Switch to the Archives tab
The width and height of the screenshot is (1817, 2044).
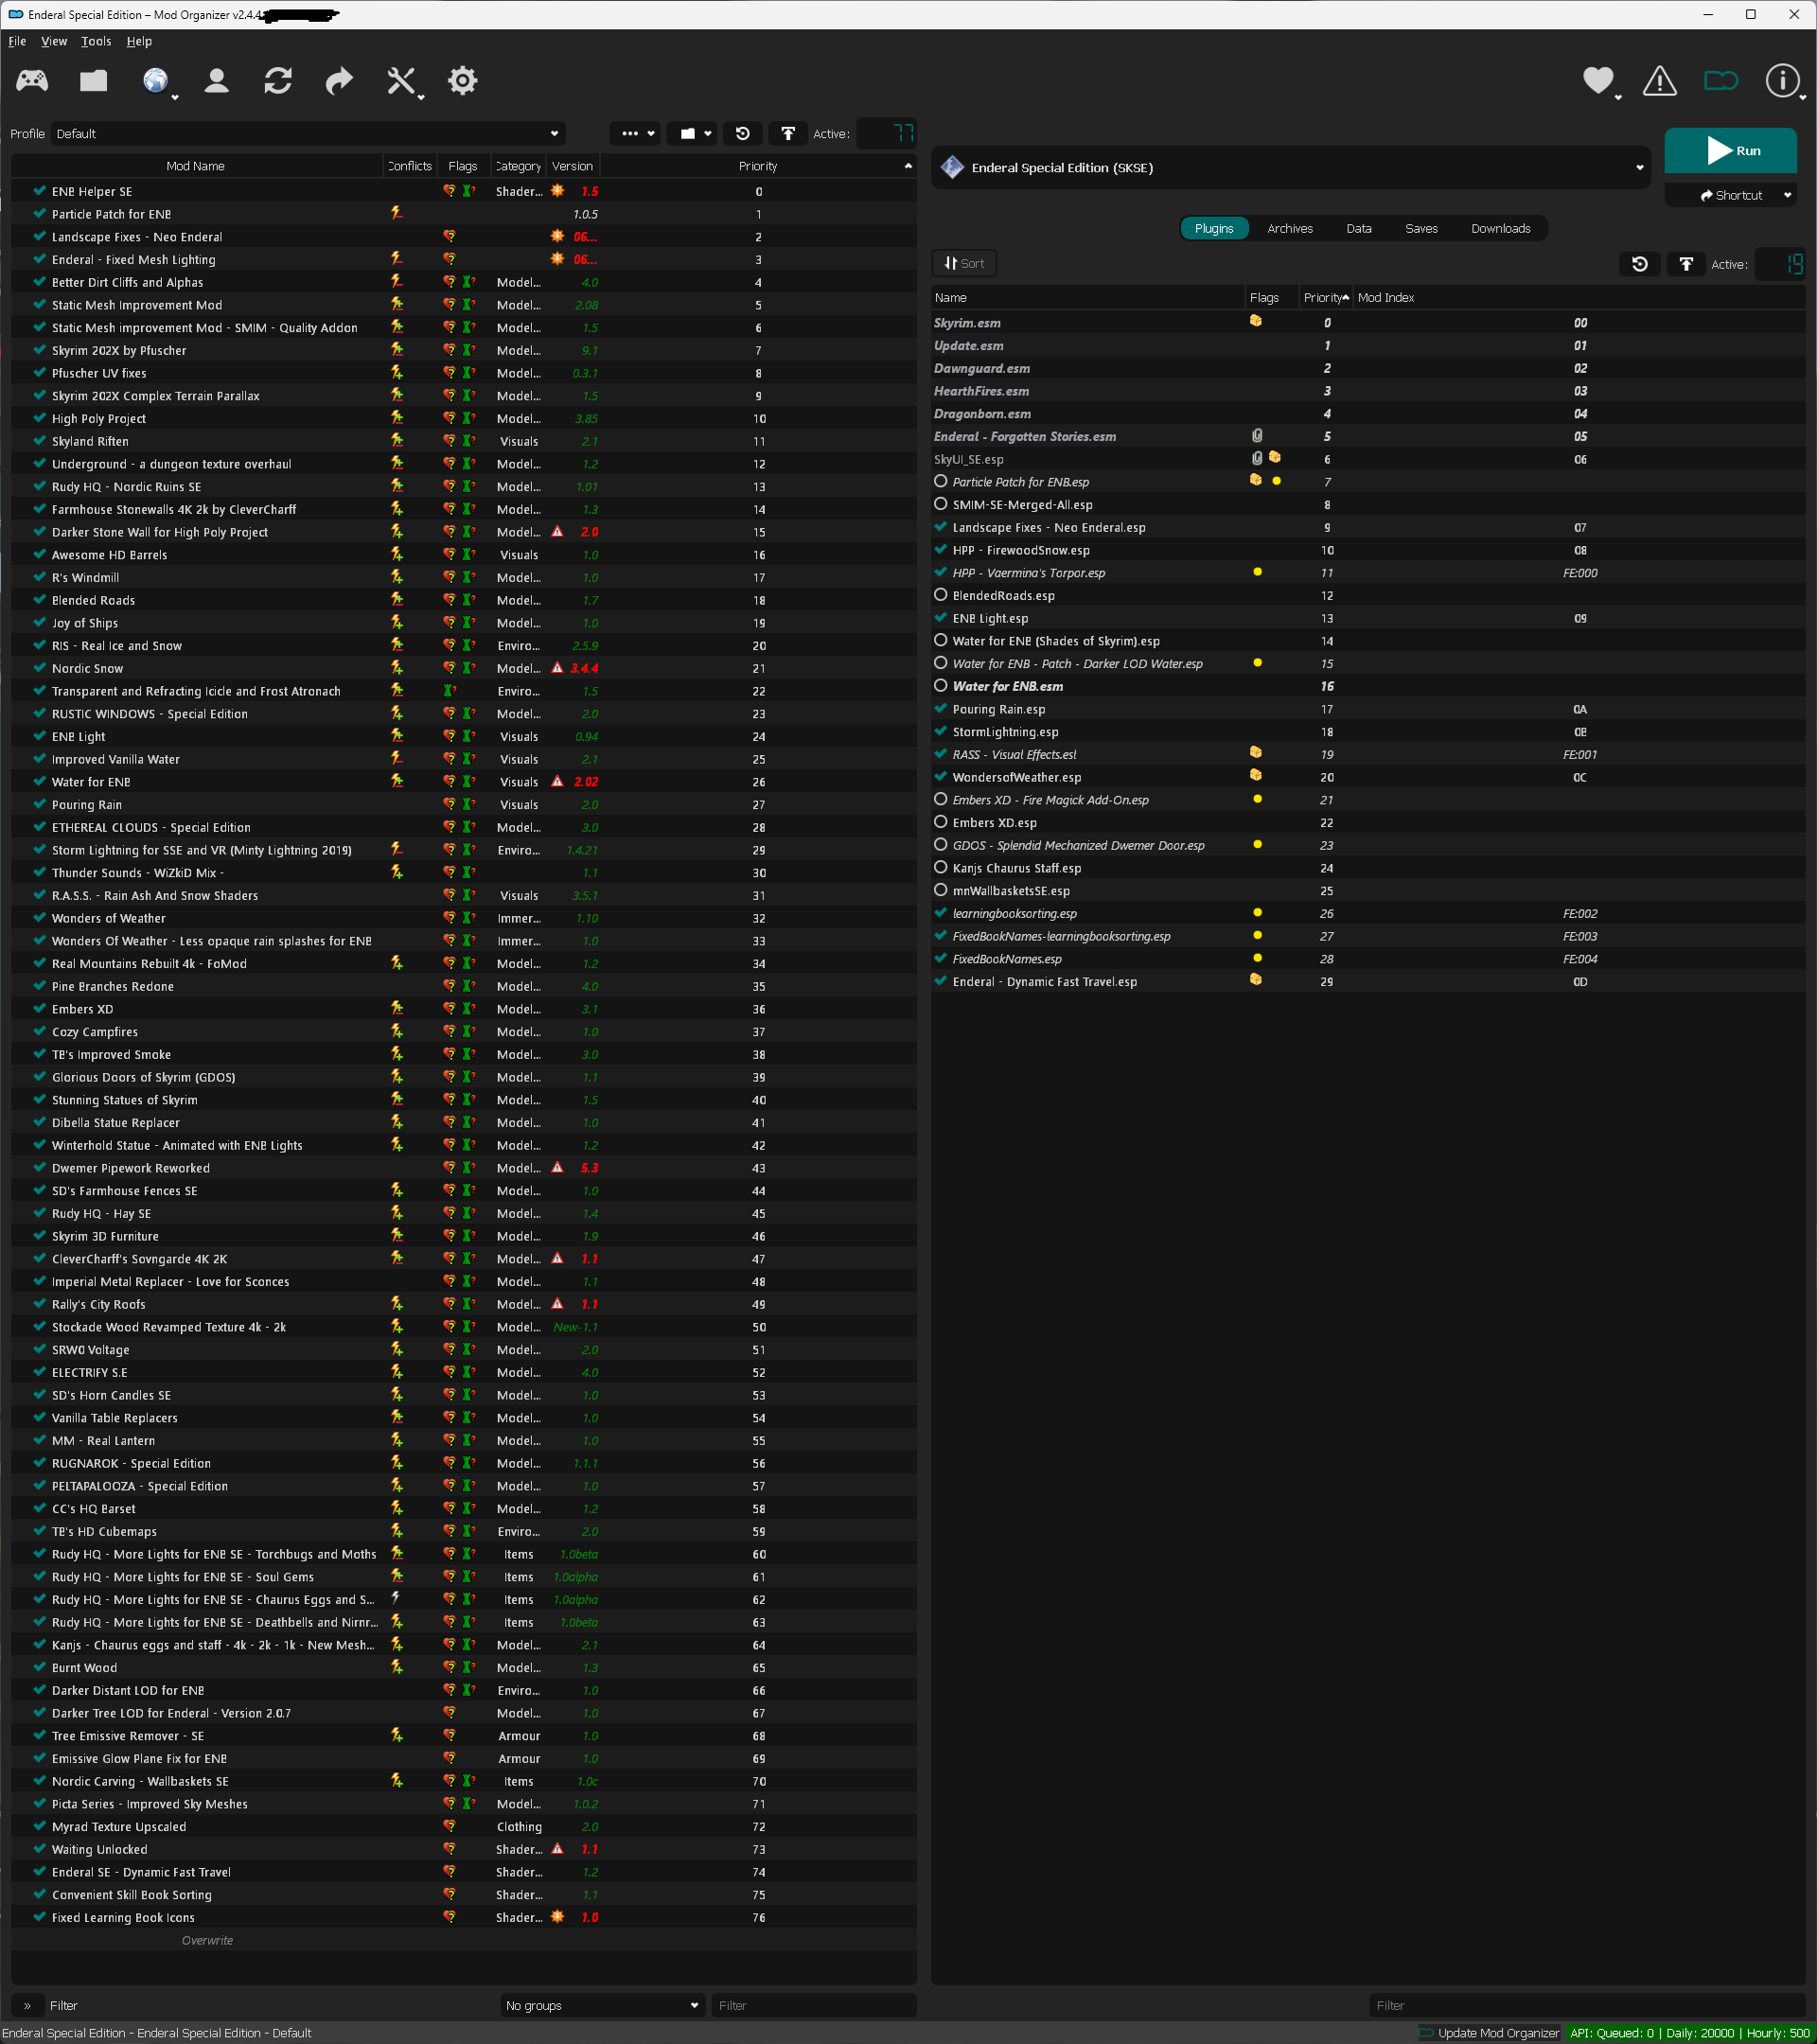click(x=1290, y=228)
